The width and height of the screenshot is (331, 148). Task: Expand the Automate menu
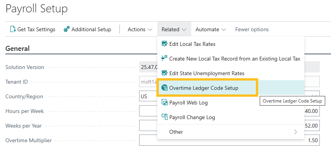[x=211, y=29]
